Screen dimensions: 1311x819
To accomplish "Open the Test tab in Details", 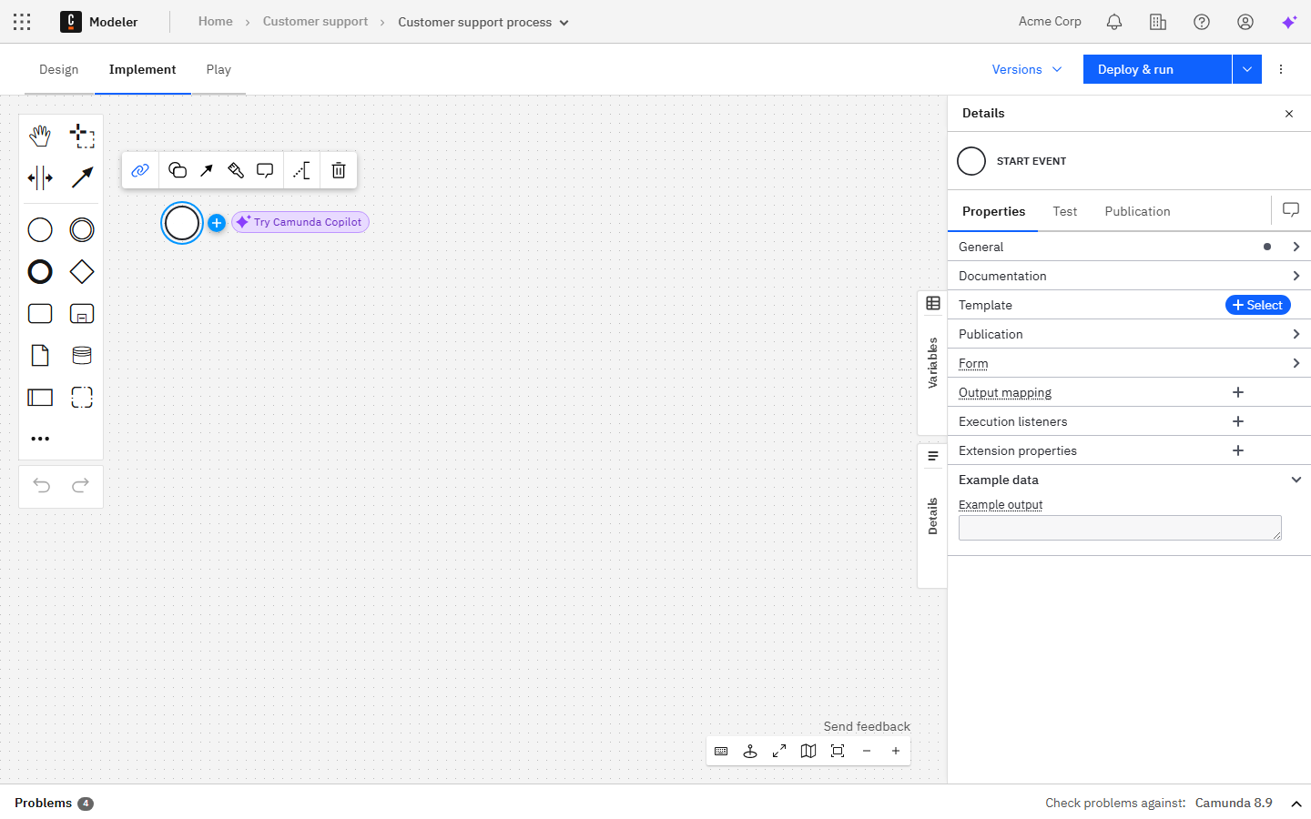I will (x=1064, y=211).
